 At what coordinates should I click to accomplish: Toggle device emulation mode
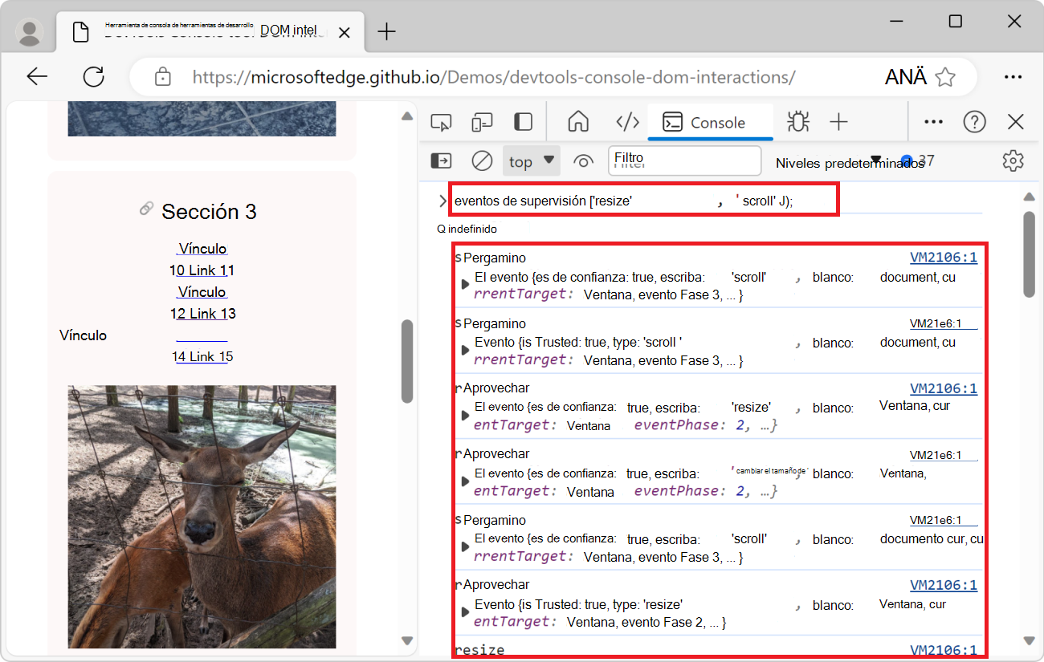pos(482,122)
